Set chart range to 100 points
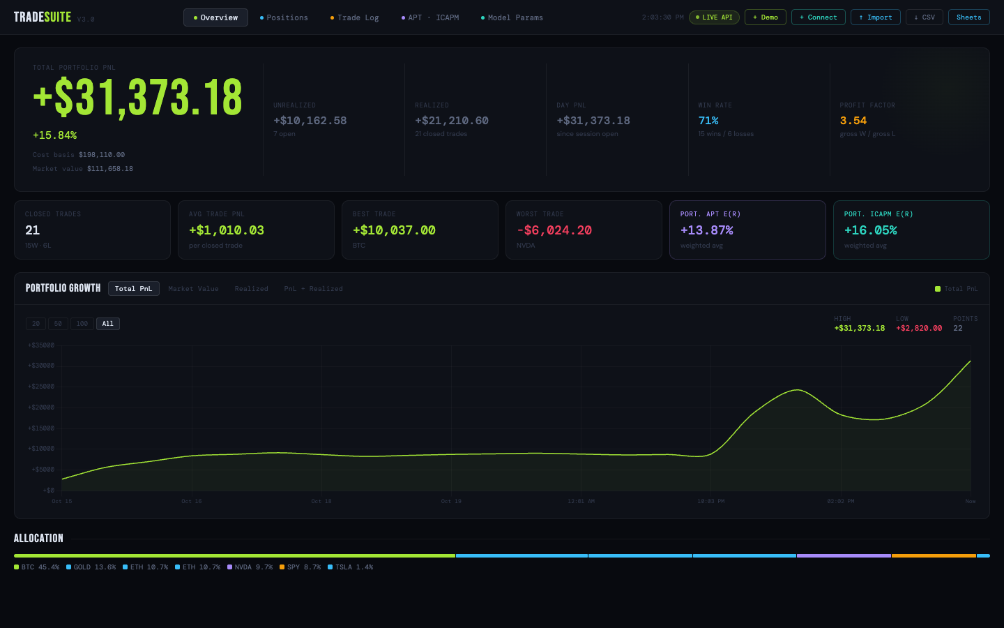Image resolution: width=1004 pixels, height=628 pixels. click(82, 324)
